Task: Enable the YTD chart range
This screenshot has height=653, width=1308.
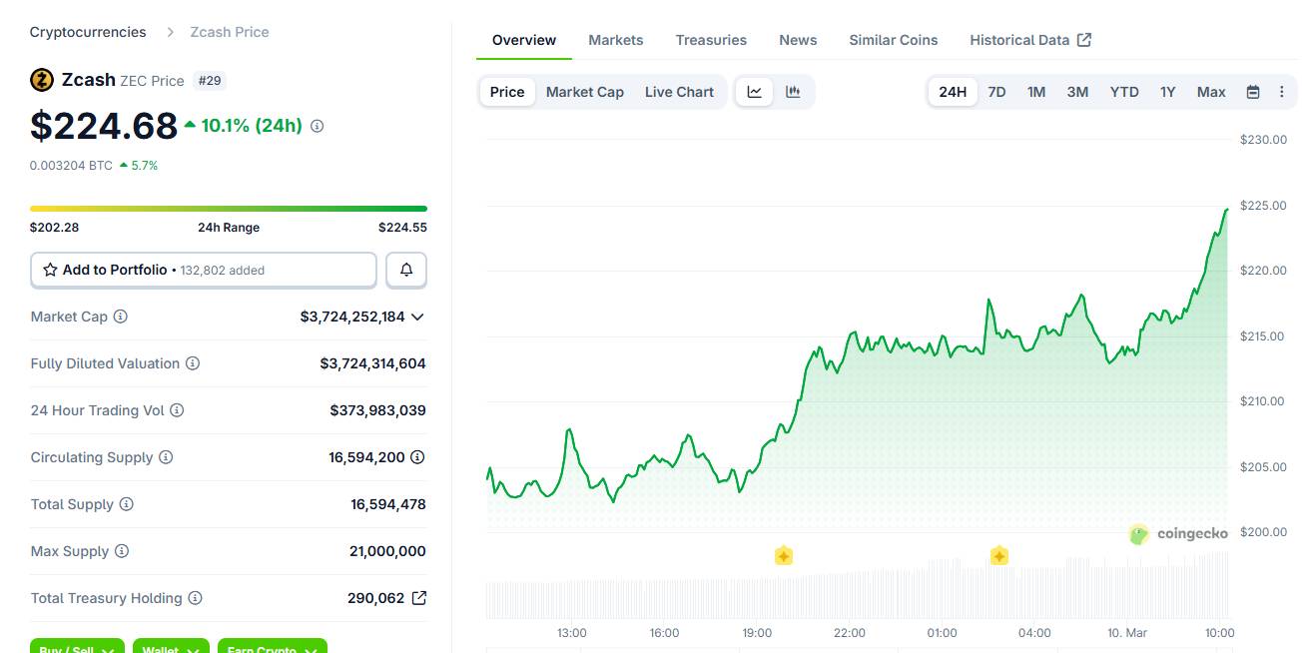Action: (1123, 91)
